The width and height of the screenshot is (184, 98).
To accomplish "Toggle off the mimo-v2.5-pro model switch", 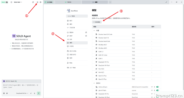I will click(x=158, y=87).
